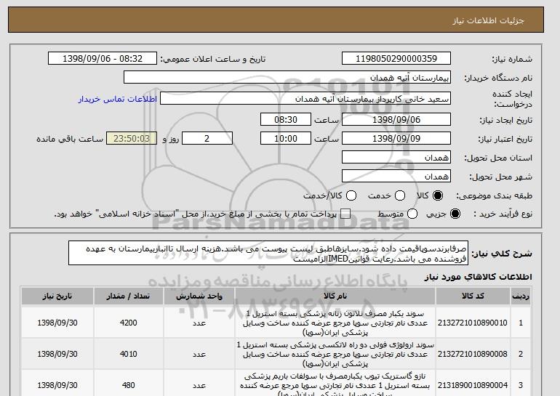Select the جزیی purchase type radio
This screenshot has width=560, height=396.
455,214
